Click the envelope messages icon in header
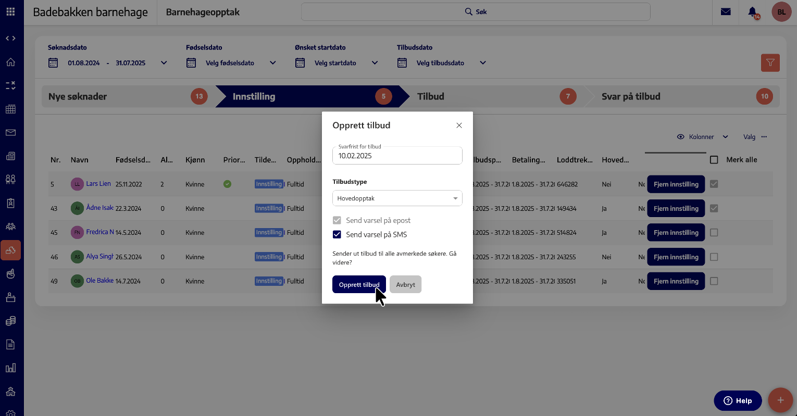The height and width of the screenshot is (416, 797). click(726, 11)
